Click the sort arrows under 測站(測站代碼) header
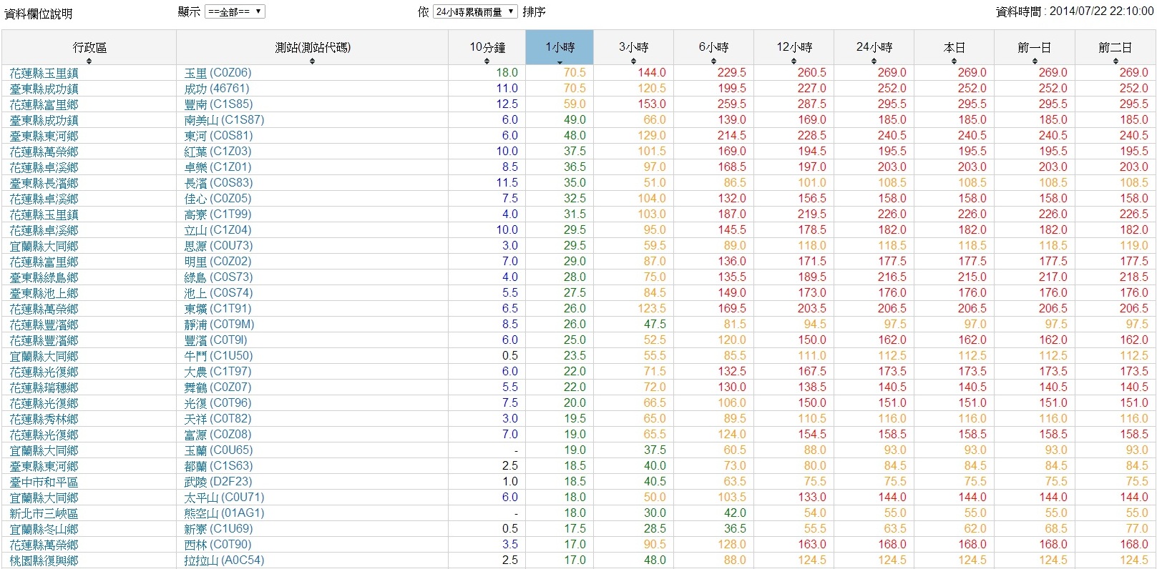 click(x=312, y=61)
